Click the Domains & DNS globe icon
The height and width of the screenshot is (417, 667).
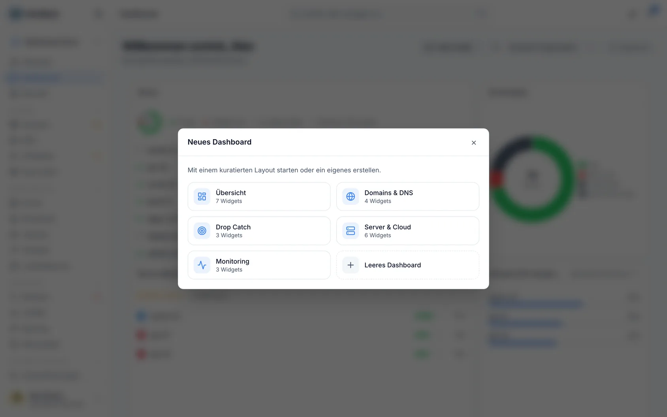pyautogui.click(x=350, y=196)
